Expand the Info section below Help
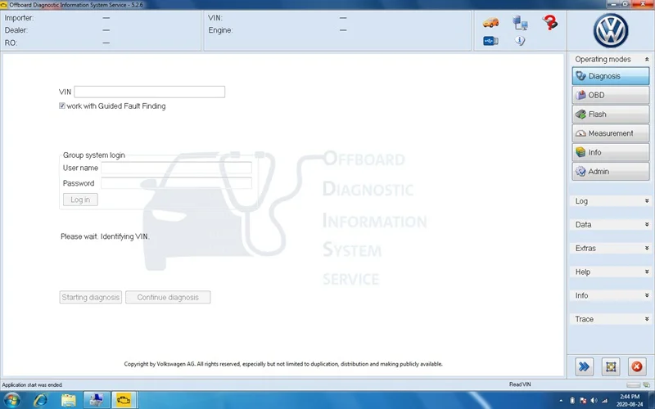The height and width of the screenshot is (409, 655). 647,295
